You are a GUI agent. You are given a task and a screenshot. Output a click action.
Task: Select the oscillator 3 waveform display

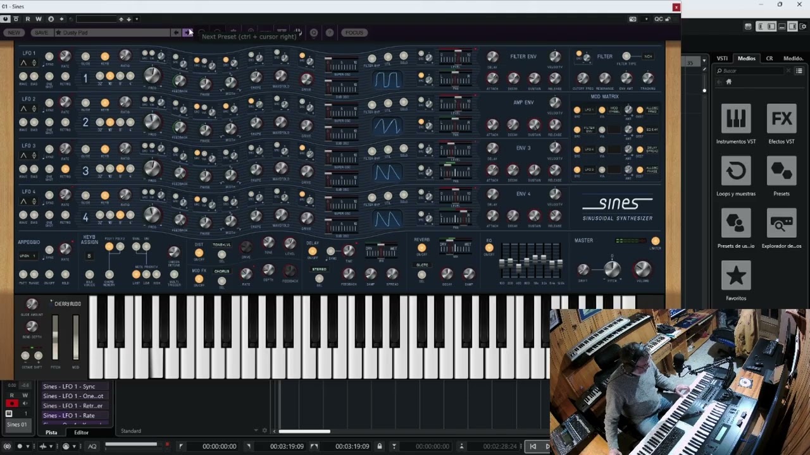pos(387,172)
